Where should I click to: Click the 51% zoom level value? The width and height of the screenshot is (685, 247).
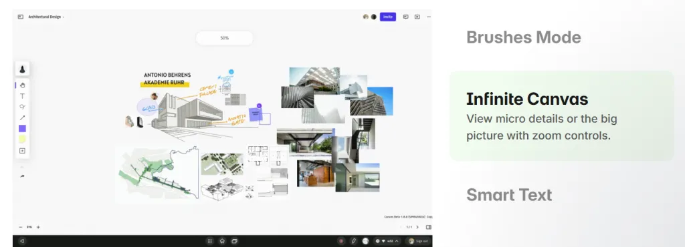(29, 227)
